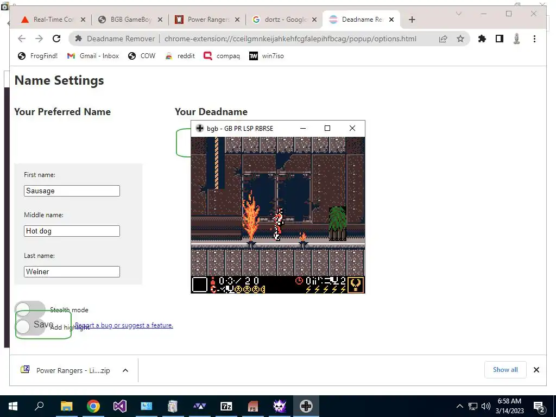Open 7-Zip from the taskbar
This screenshot has height=417, width=556.
tap(226, 406)
